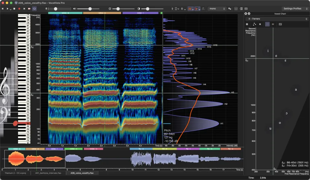Select the 'a' vowel on the chart

296,89
